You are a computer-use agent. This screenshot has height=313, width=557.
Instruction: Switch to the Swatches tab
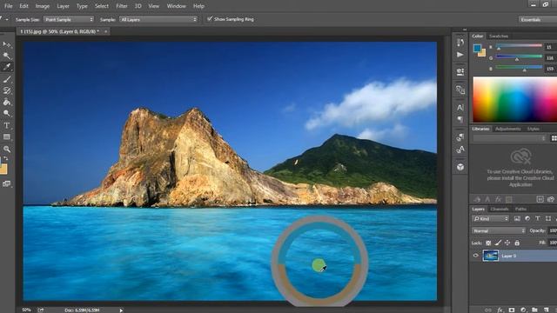(499, 37)
